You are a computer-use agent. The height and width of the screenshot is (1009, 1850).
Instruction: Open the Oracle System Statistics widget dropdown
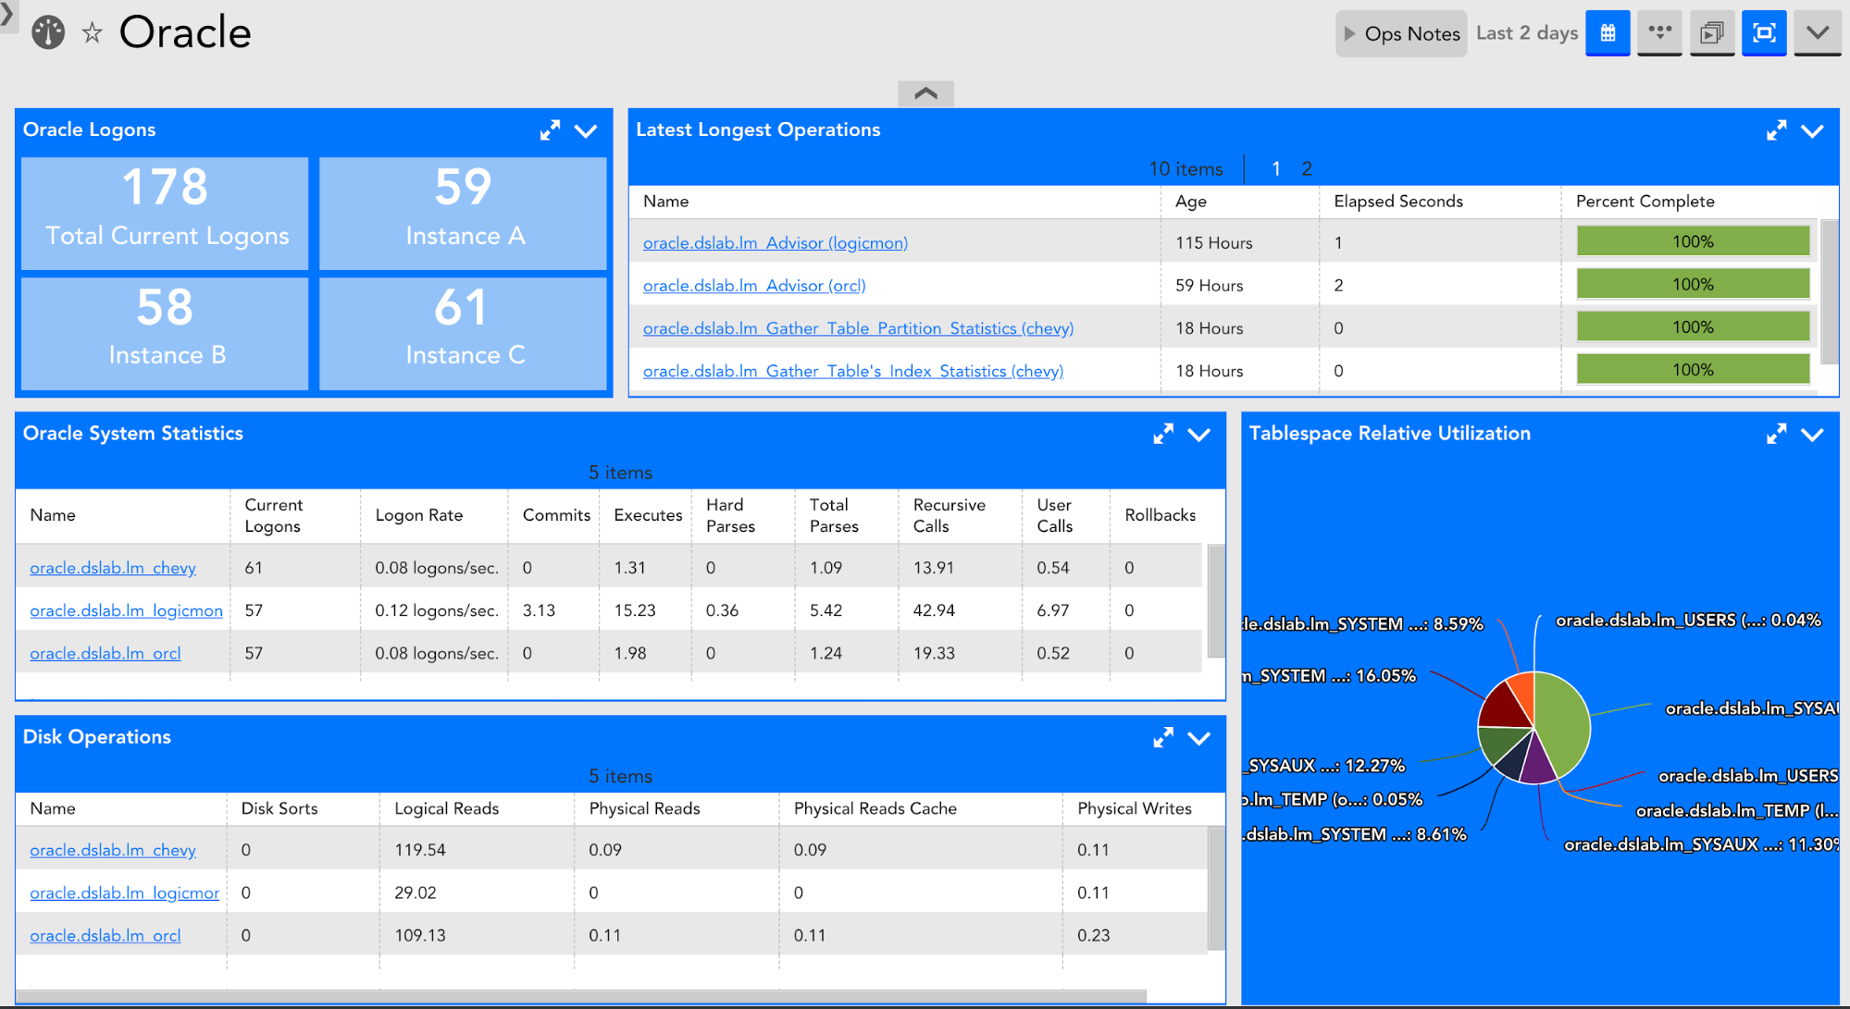click(x=1199, y=435)
